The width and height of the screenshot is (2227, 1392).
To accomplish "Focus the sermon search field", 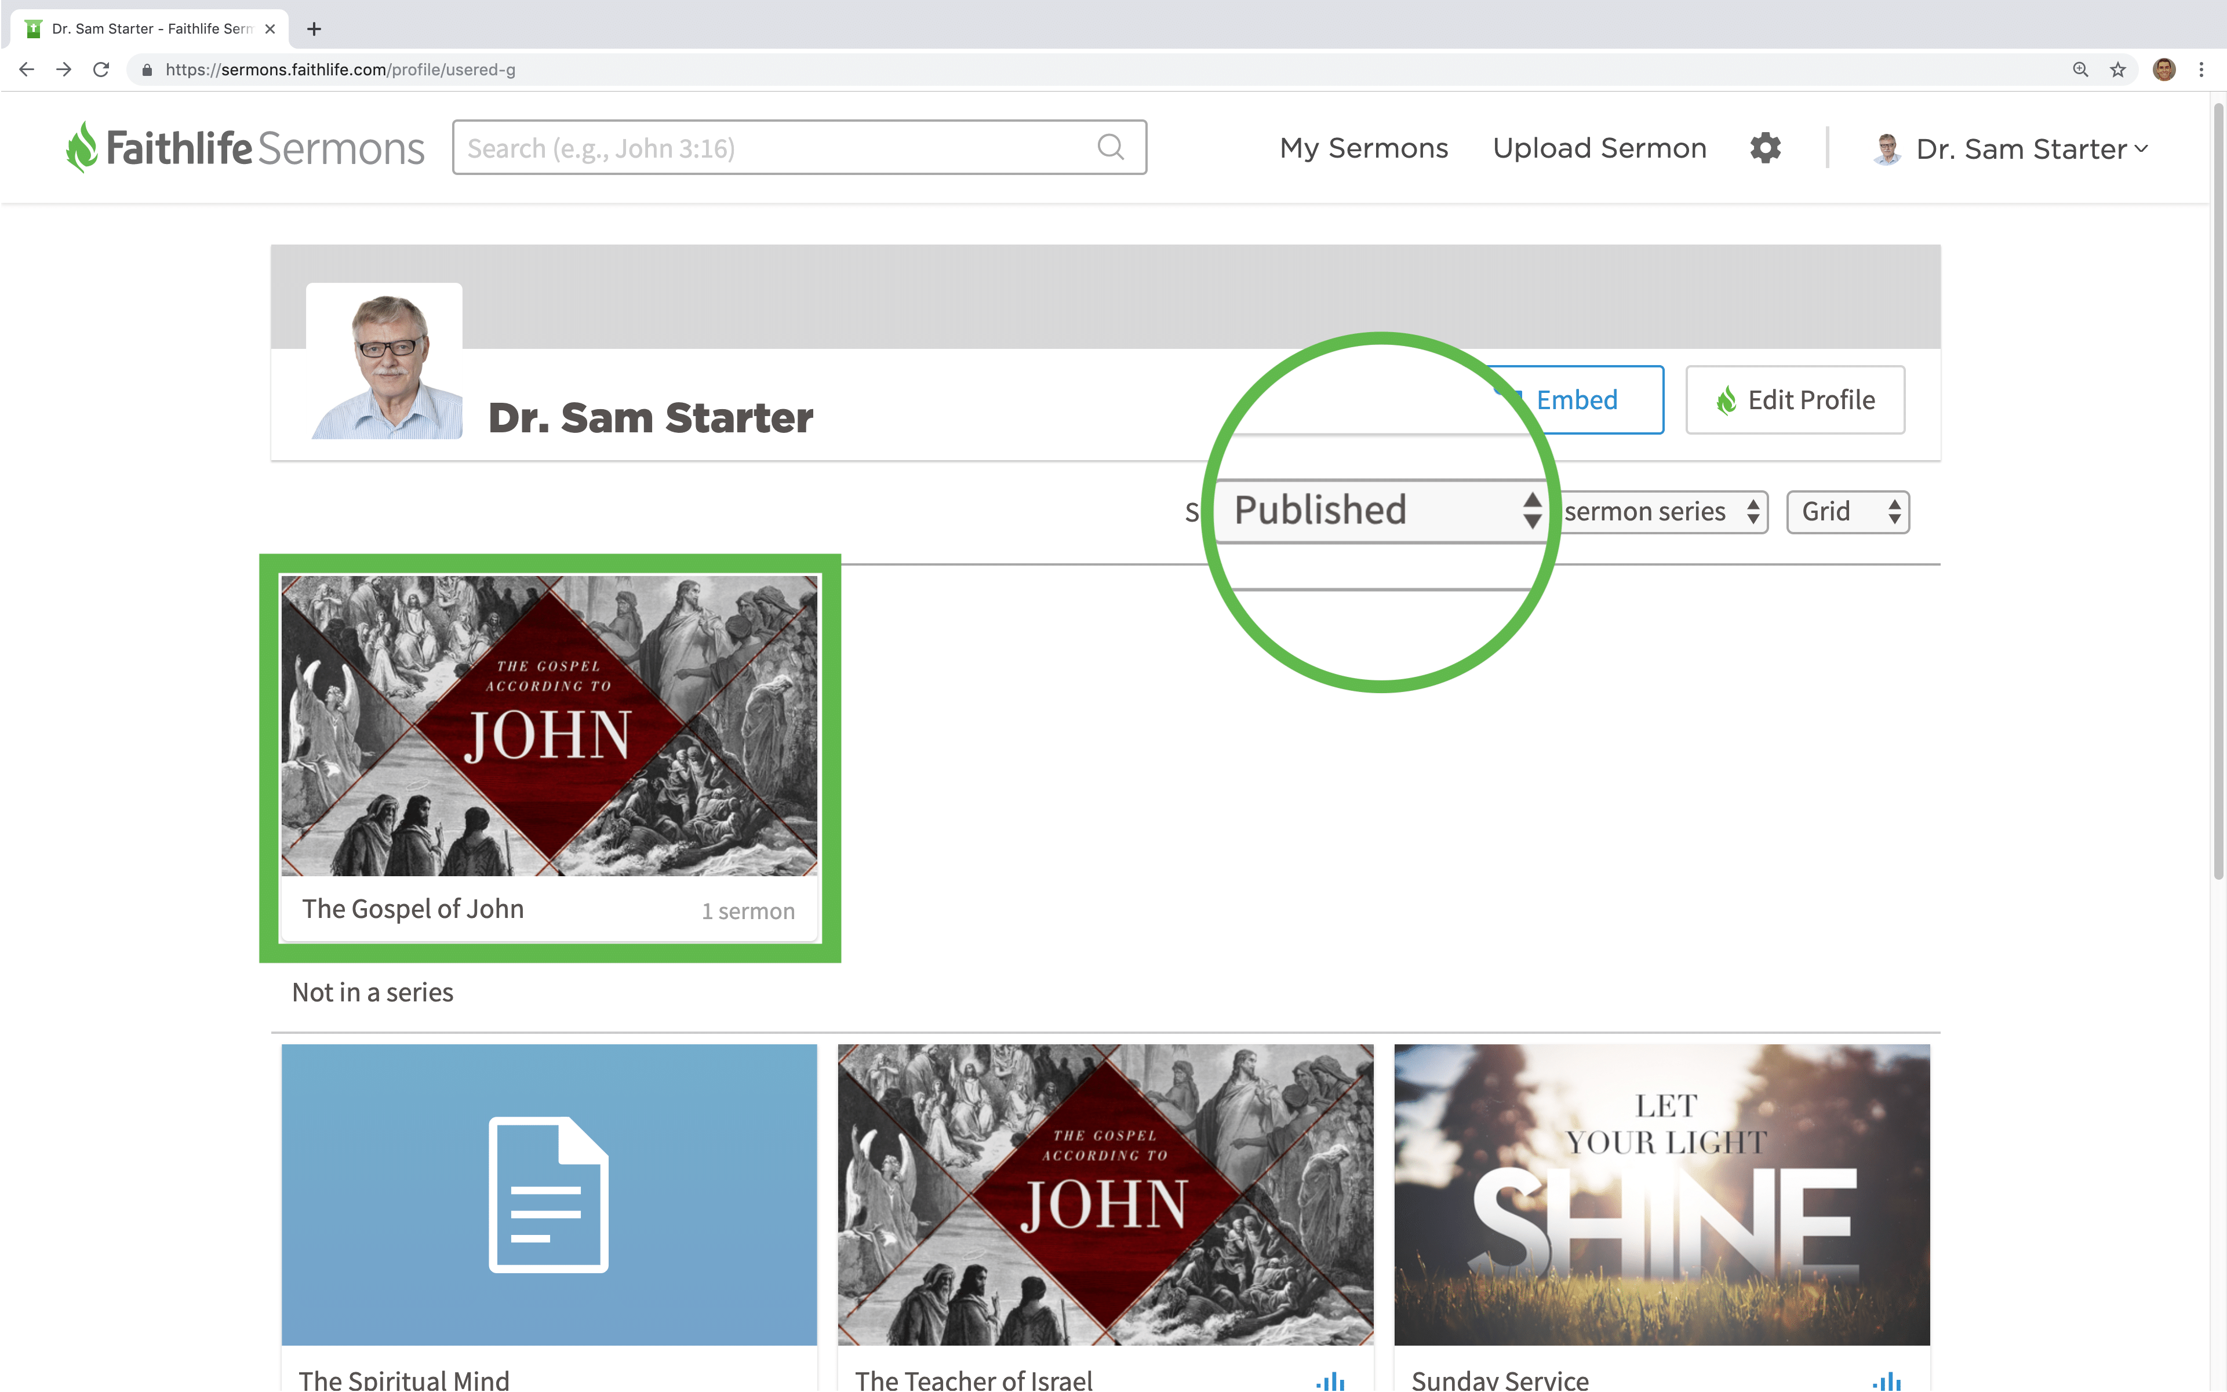I will click(x=799, y=147).
